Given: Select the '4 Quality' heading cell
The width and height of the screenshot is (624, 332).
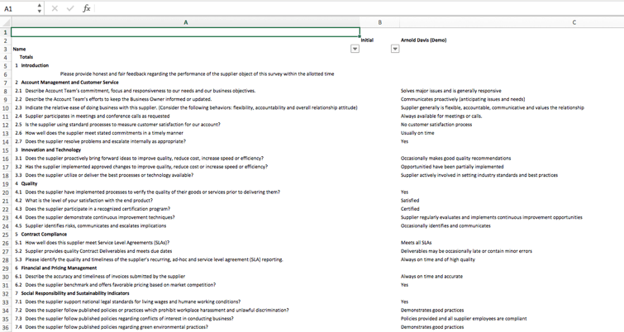Looking at the screenshot, I should pyautogui.click(x=26, y=183).
